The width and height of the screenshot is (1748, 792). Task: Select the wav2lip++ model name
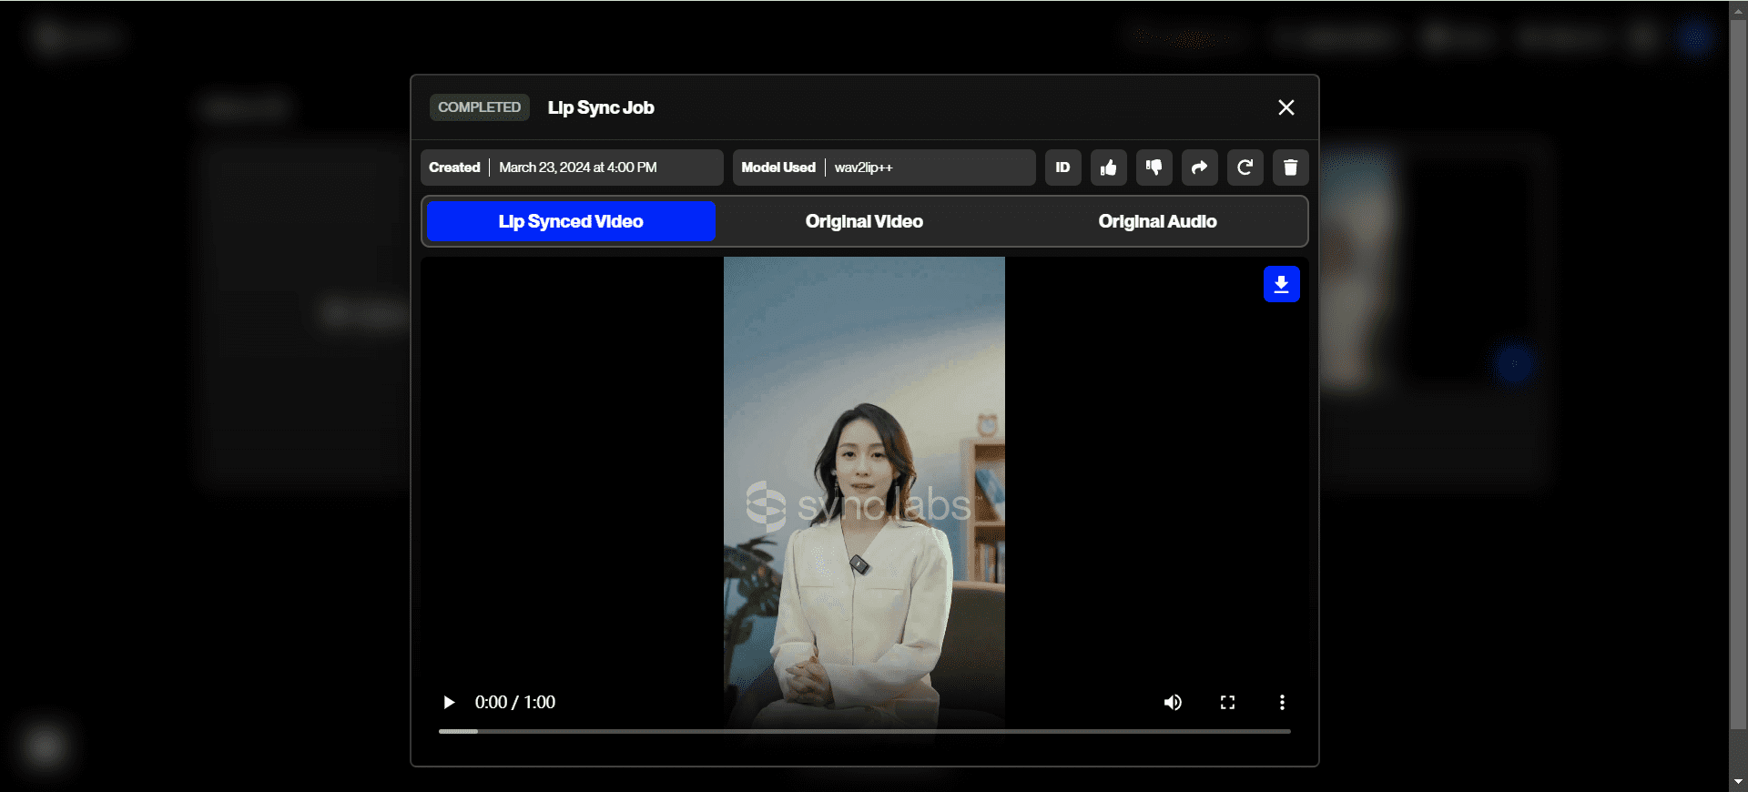coord(863,168)
